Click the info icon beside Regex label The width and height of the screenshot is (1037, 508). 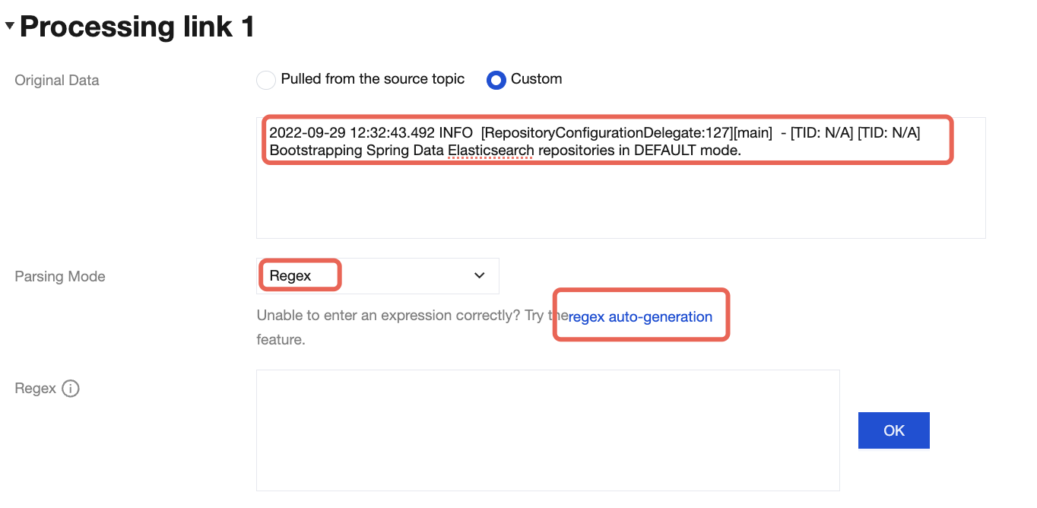[x=70, y=389]
